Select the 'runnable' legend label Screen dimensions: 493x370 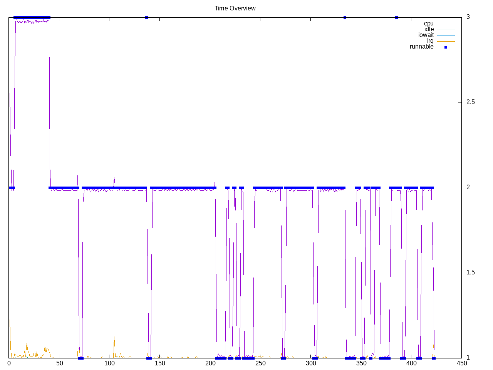[x=421, y=47]
